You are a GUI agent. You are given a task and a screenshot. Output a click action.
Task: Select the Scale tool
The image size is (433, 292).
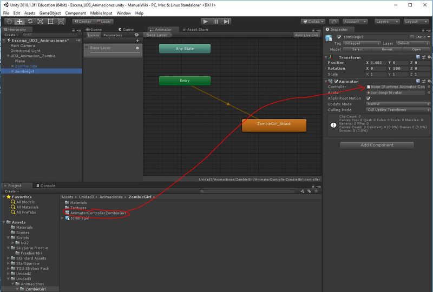point(40,22)
